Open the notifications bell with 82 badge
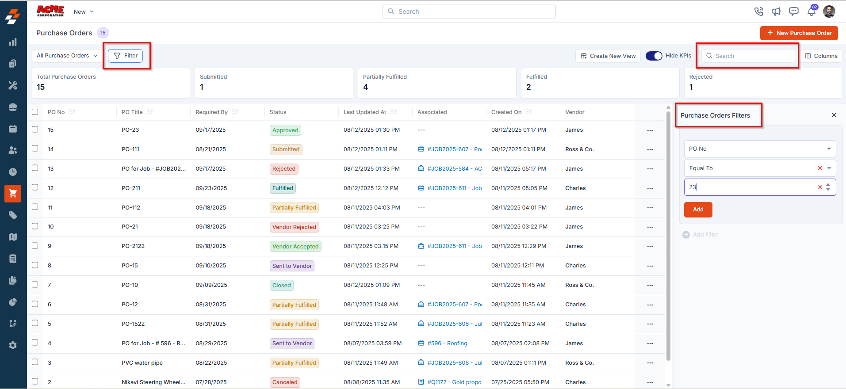846x389 pixels. [812, 11]
